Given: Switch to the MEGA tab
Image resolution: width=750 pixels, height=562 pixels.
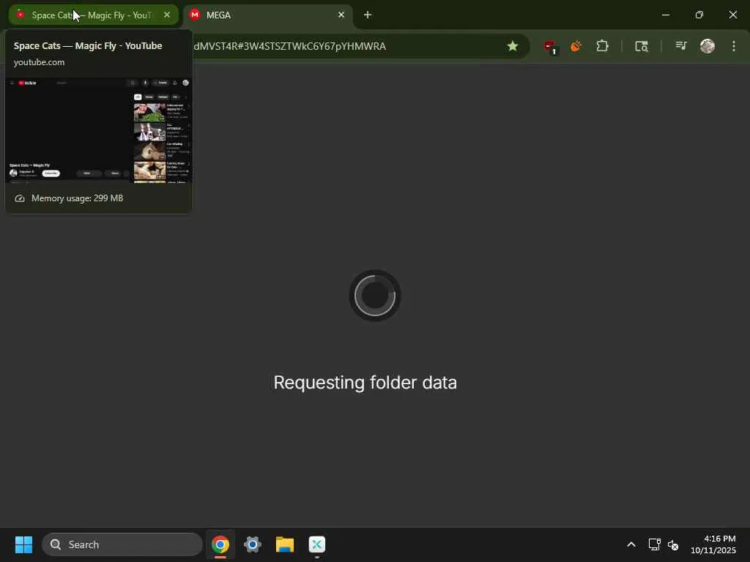Looking at the screenshot, I should 267,15.
